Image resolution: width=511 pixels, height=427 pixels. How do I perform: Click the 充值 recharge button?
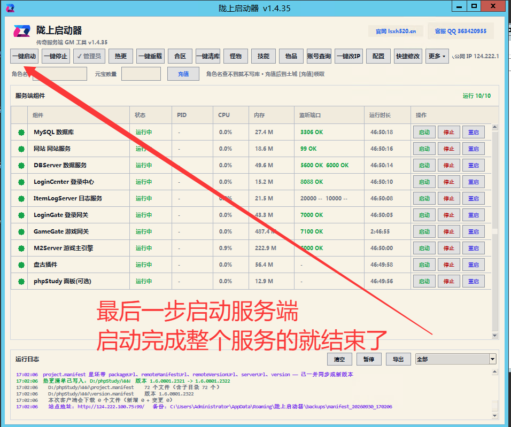(183, 74)
